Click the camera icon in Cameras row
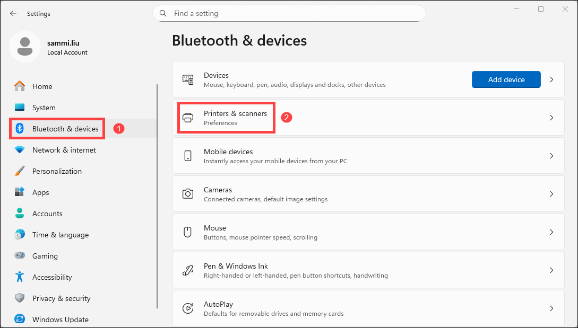Viewport: 578px width, 328px height. tap(188, 194)
